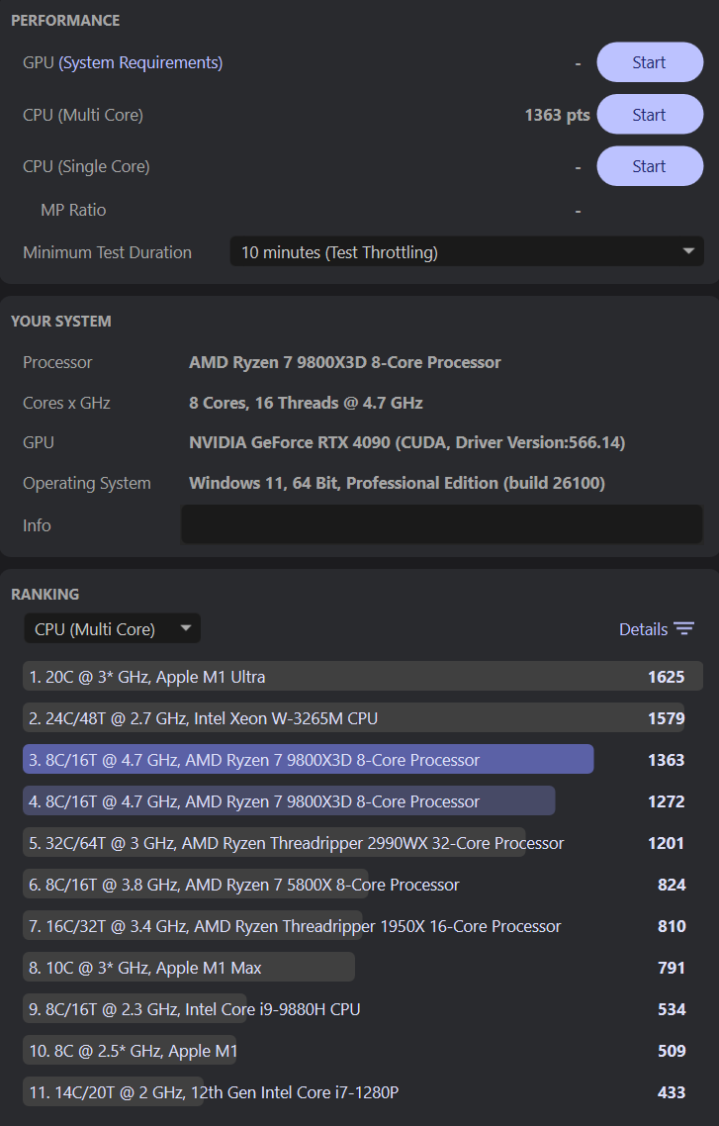Click the Details label in Ranking
This screenshot has height=1126, width=719.
643,629
